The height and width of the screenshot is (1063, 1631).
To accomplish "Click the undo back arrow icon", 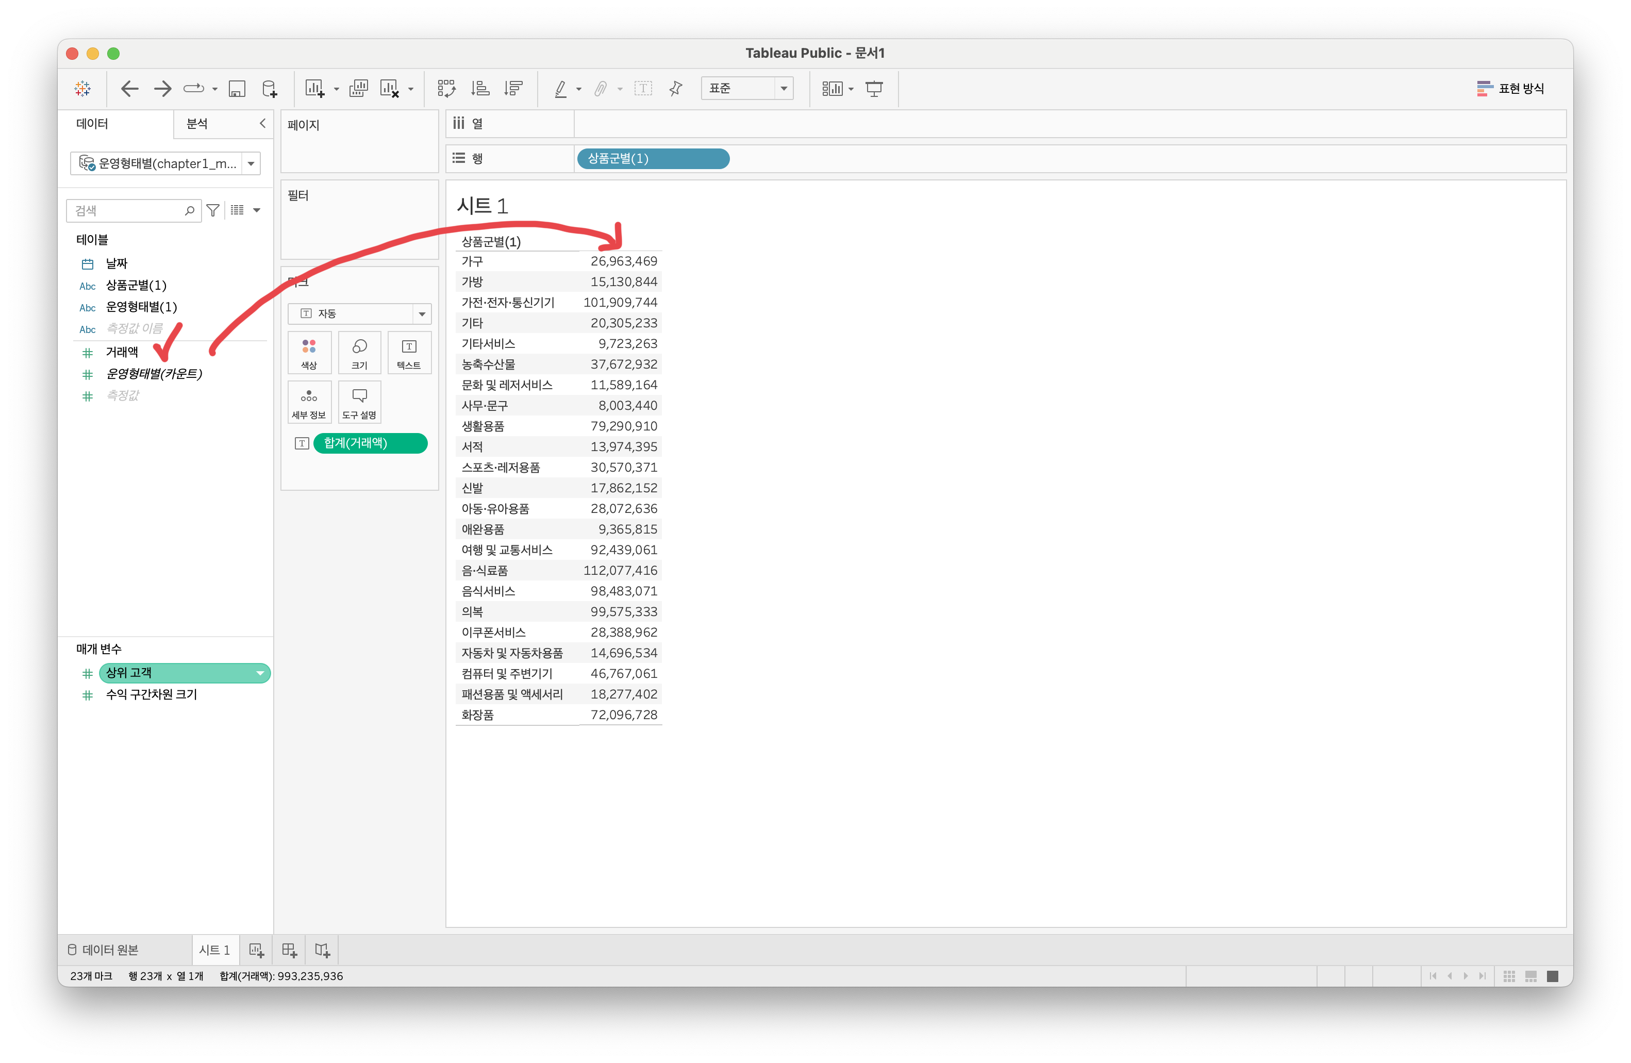I will point(129,89).
